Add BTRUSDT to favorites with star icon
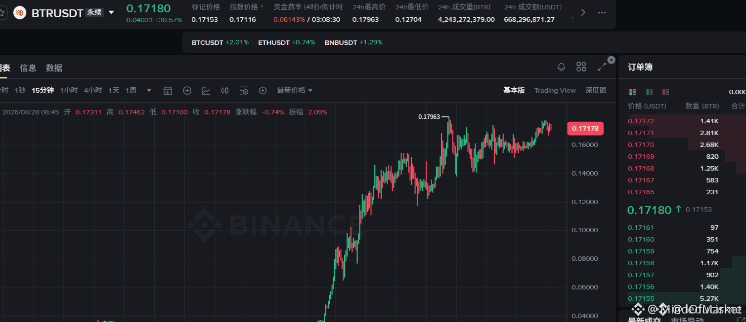Screen dimensions: 746x322 2,13
